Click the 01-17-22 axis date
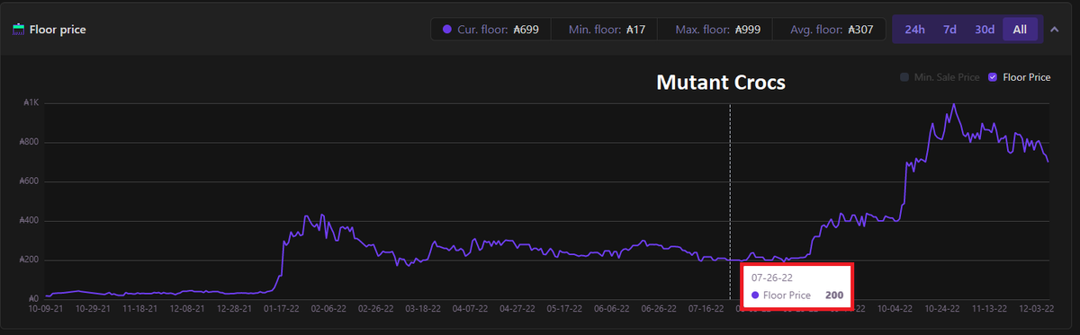Screen dimensions: 1080x335 tap(282, 308)
